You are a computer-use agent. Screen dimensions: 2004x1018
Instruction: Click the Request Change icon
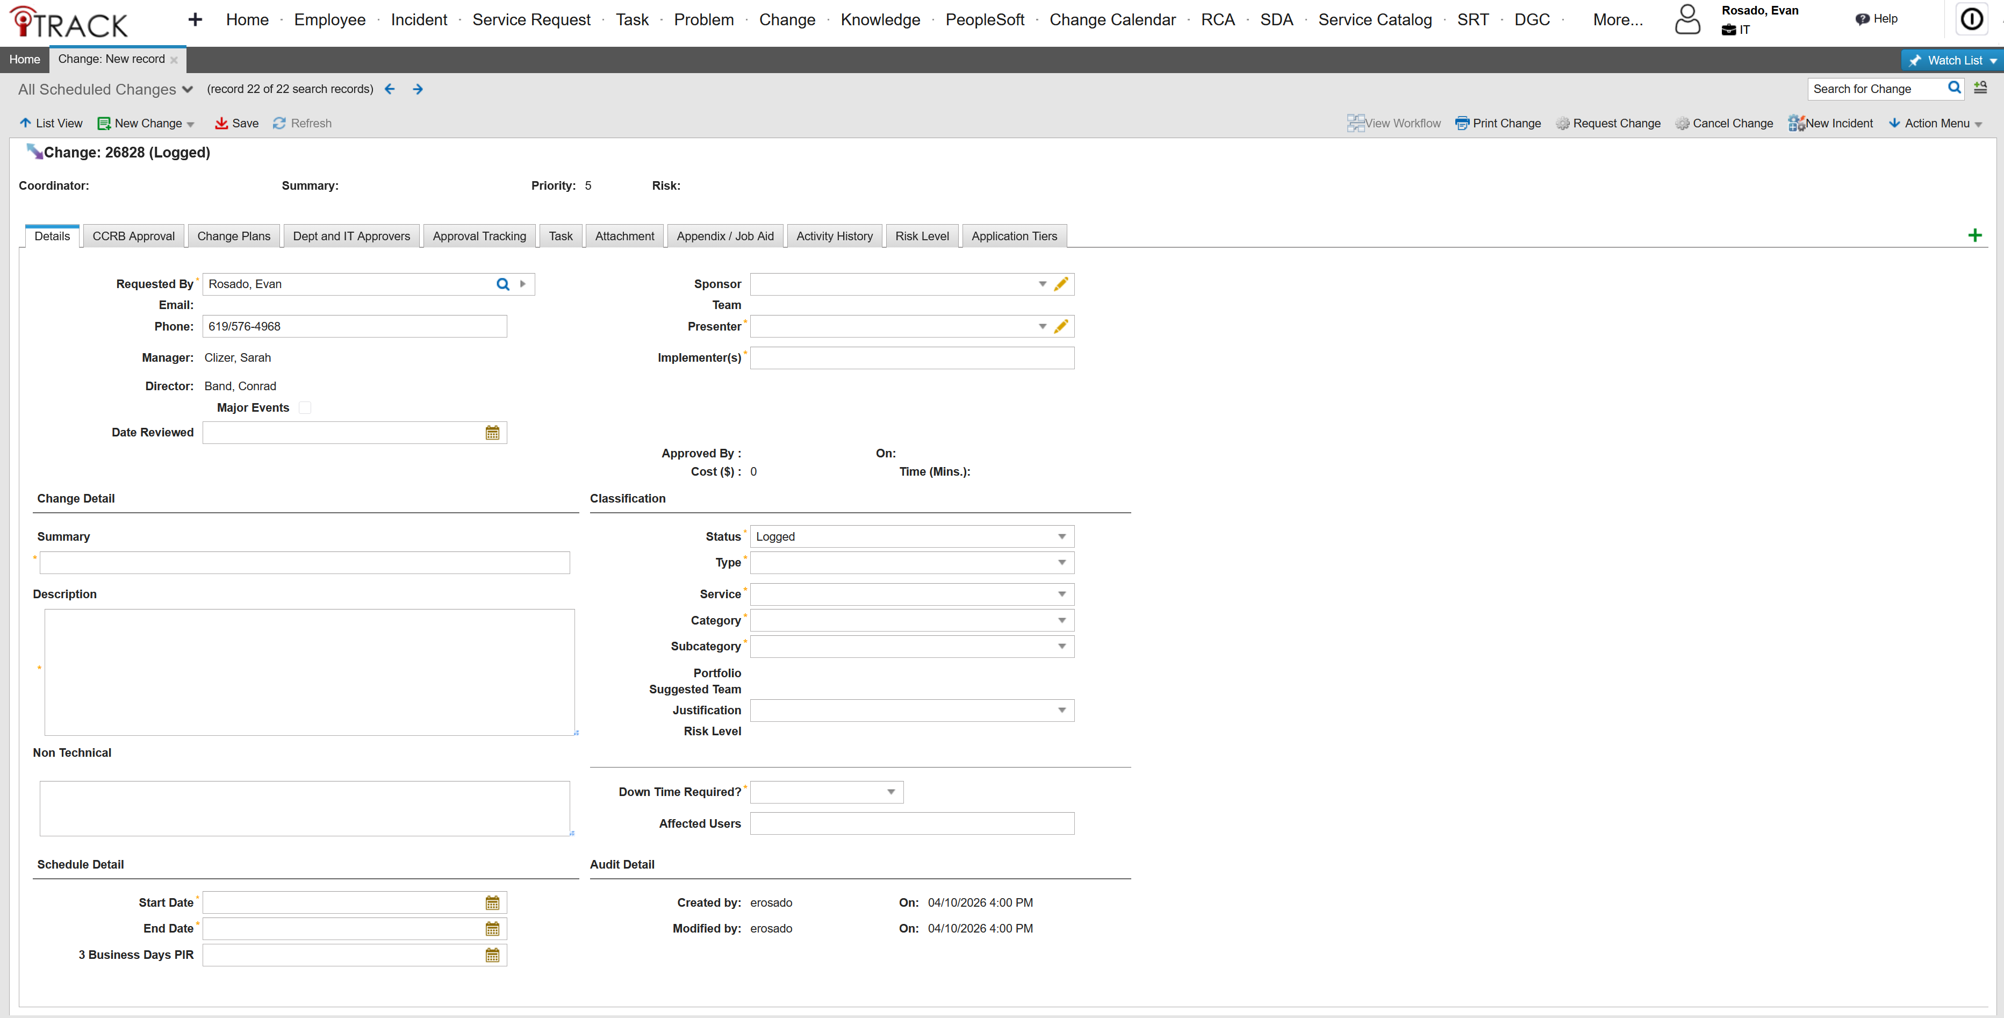tap(1563, 123)
